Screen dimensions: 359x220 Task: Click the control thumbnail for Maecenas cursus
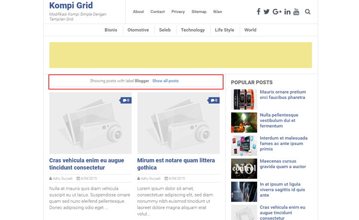244,169
